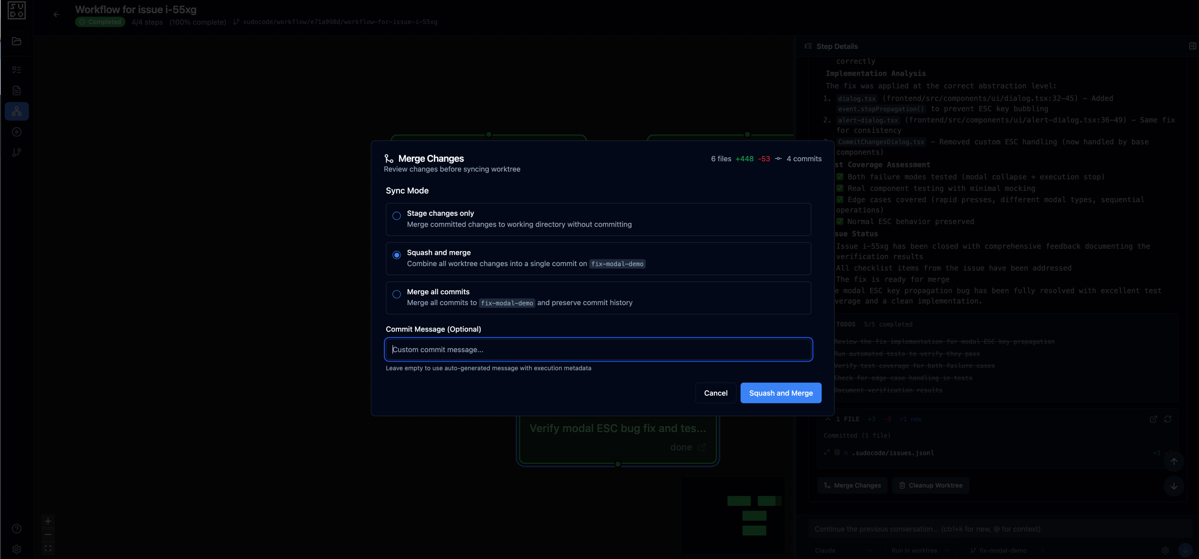
Task: Click the play/runs icon in the sidebar
Action: point(17,132)
